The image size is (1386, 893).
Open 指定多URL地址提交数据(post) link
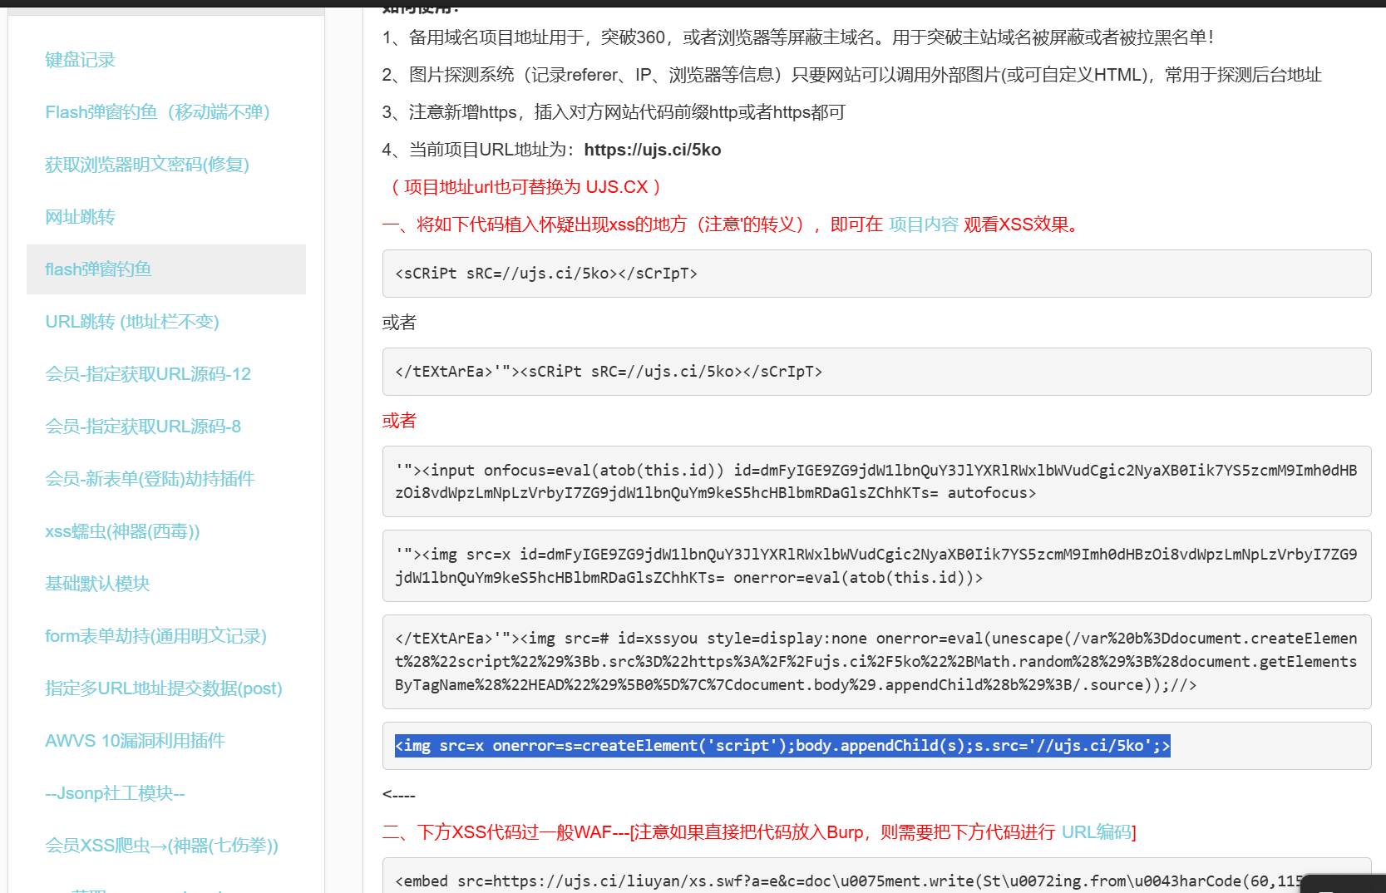[x=164, y=688]
